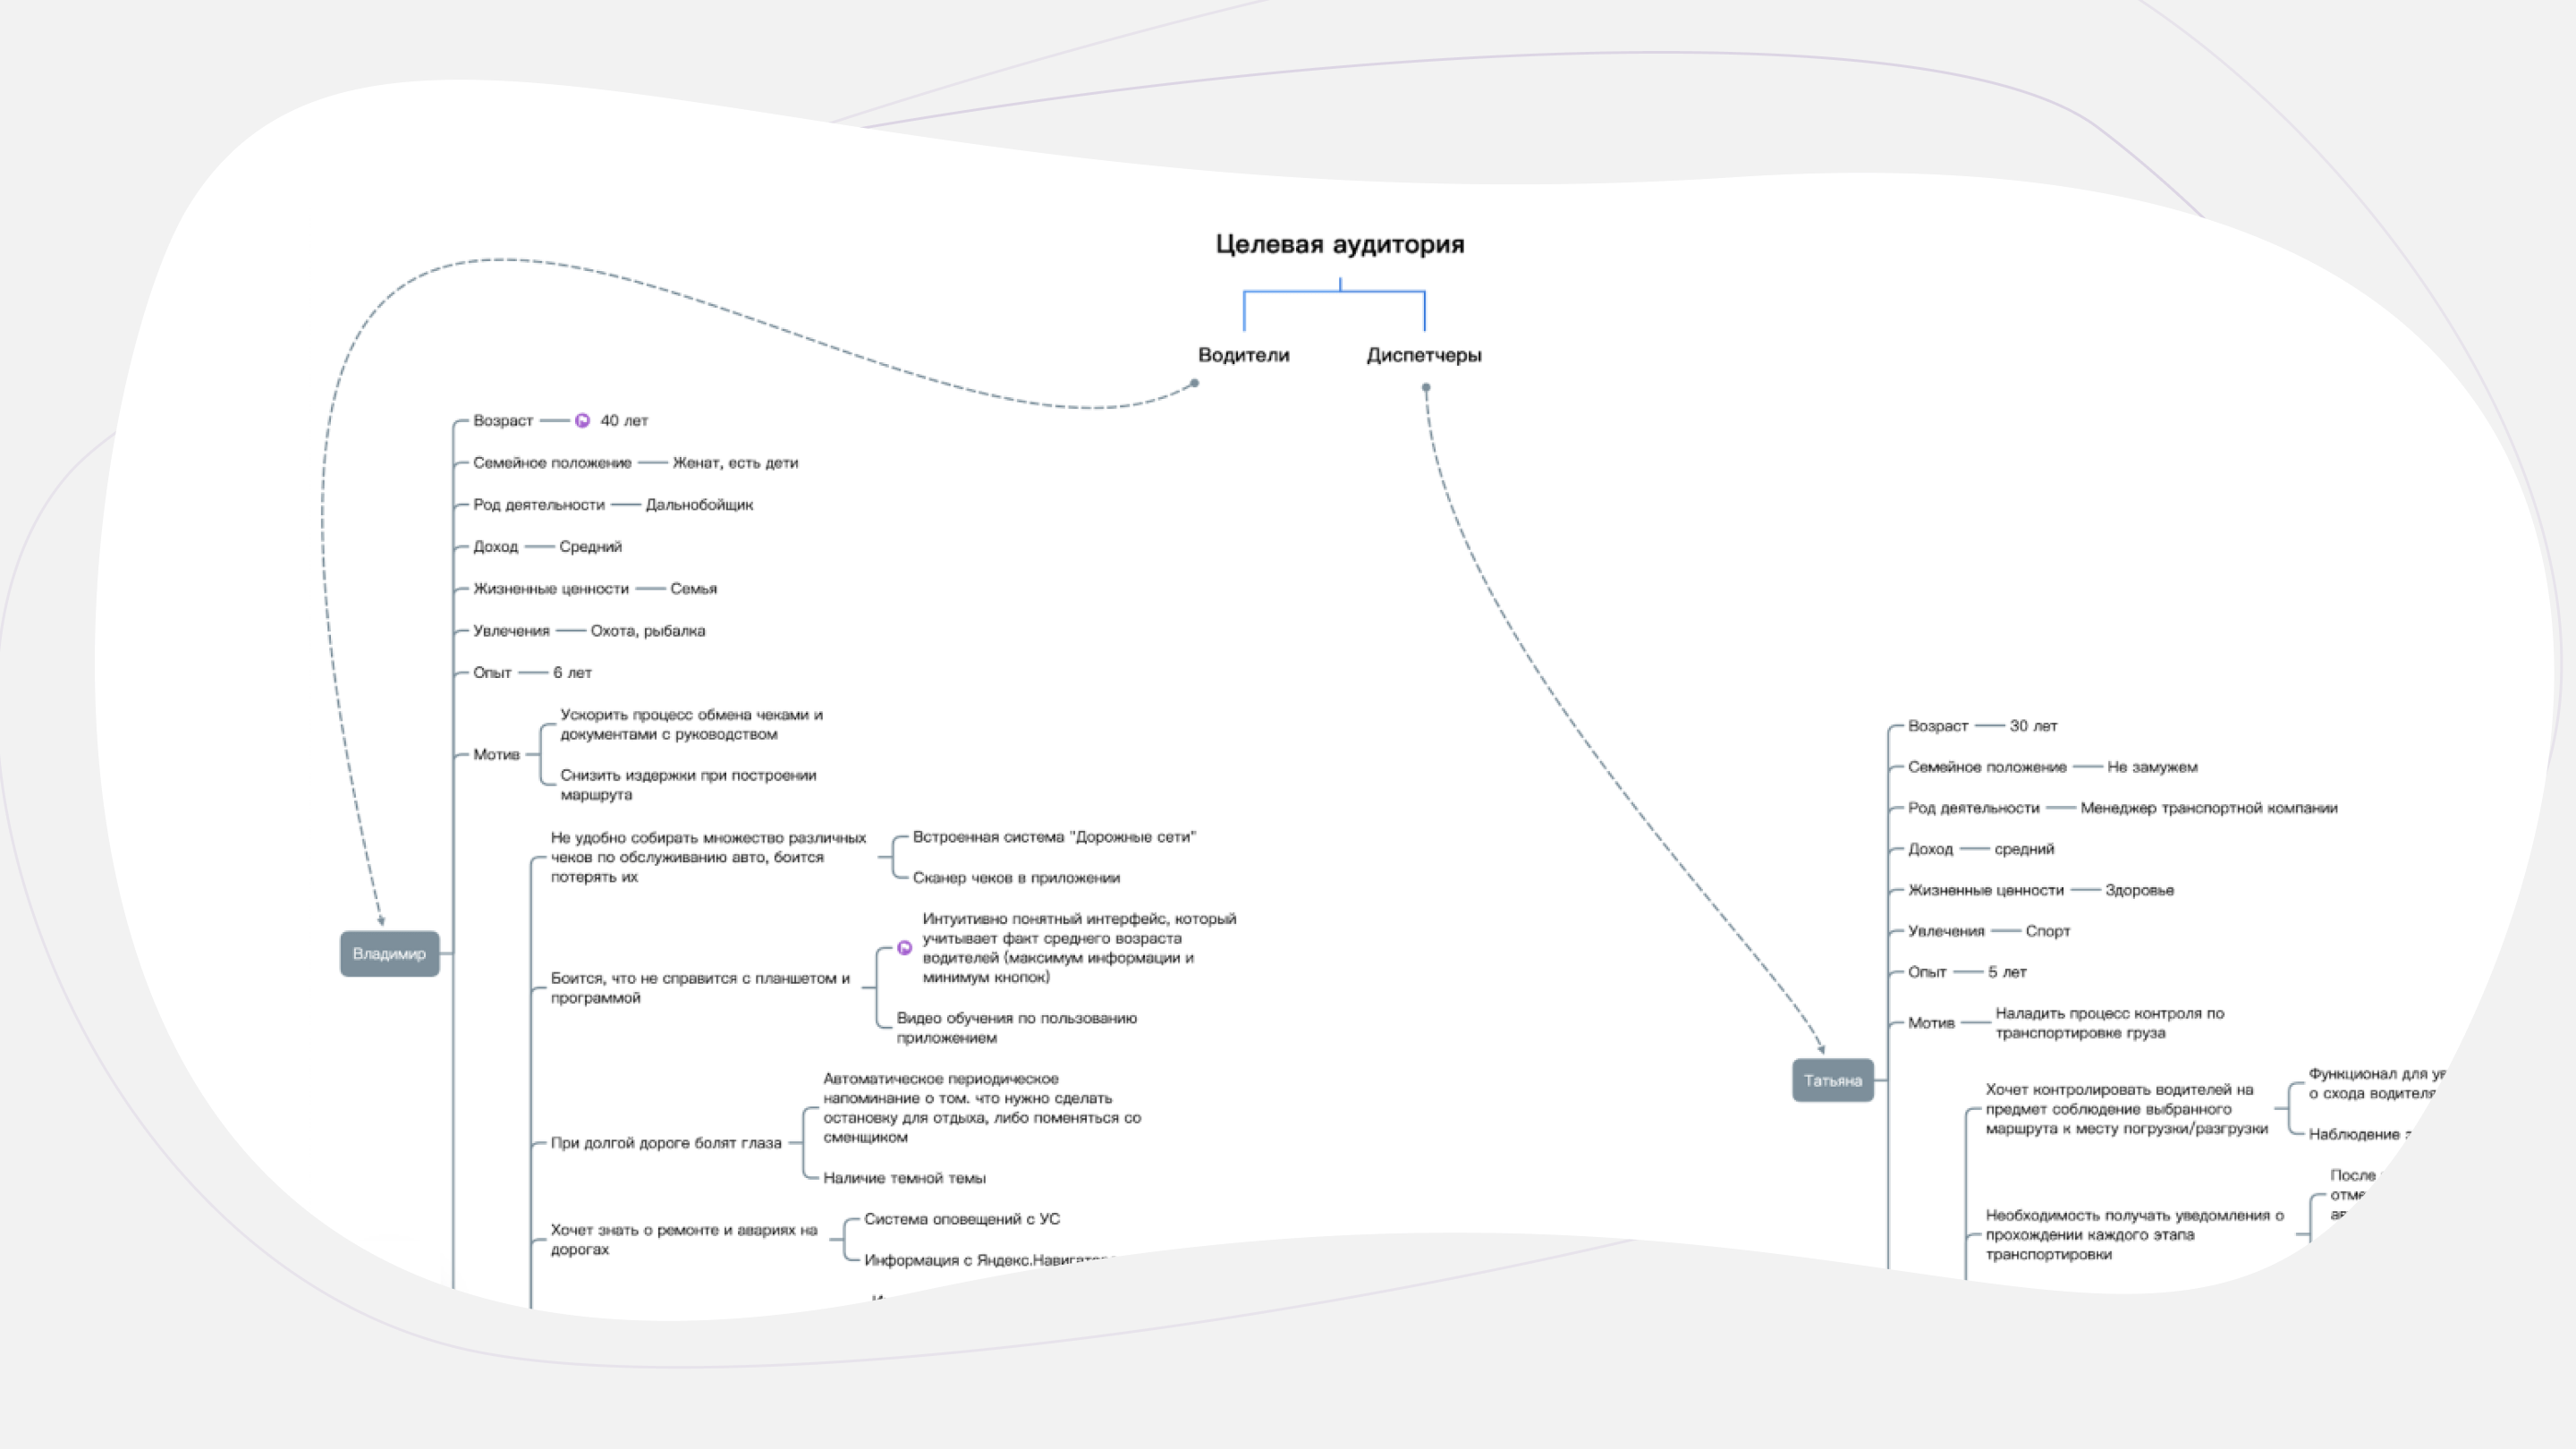Click the connector dot under Диспетчеры
Screen dimensions: 2576x1449
(x=1425, y=387)
